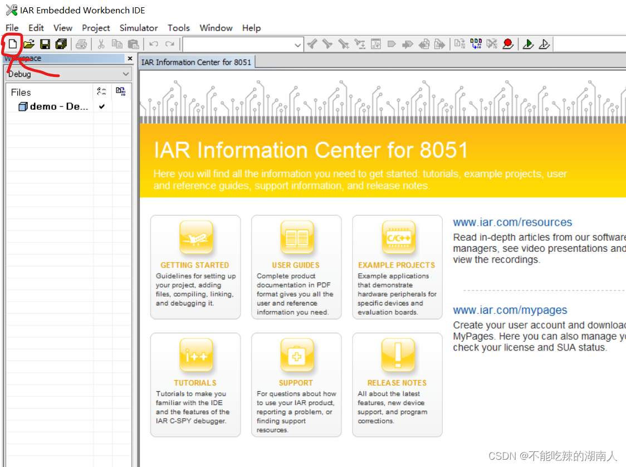
Task: Open the Simulator menu
Action: pyautogui.click(x=139, y=28)
